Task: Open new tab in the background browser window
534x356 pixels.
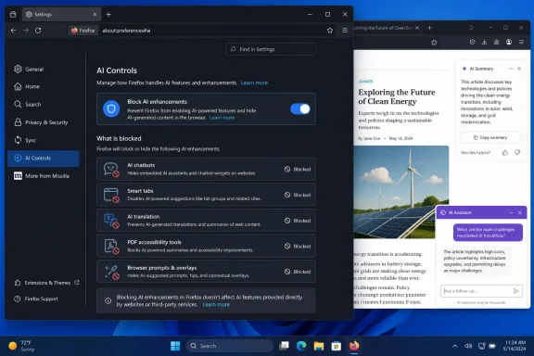Action: (x=430, y=28)
